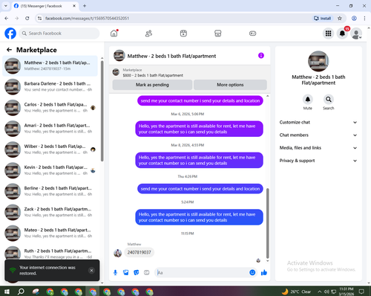Open Carlos conversation

[50, 108]
